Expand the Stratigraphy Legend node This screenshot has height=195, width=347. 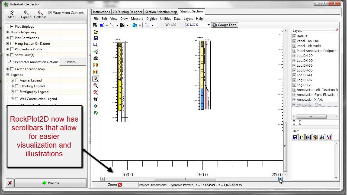(x=12, y=92)
